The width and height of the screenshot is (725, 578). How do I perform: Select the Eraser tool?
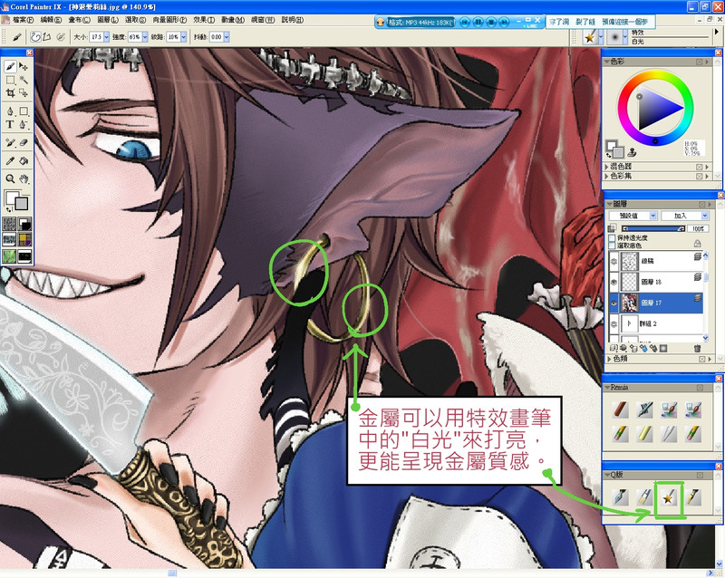[x=24, y=143]
